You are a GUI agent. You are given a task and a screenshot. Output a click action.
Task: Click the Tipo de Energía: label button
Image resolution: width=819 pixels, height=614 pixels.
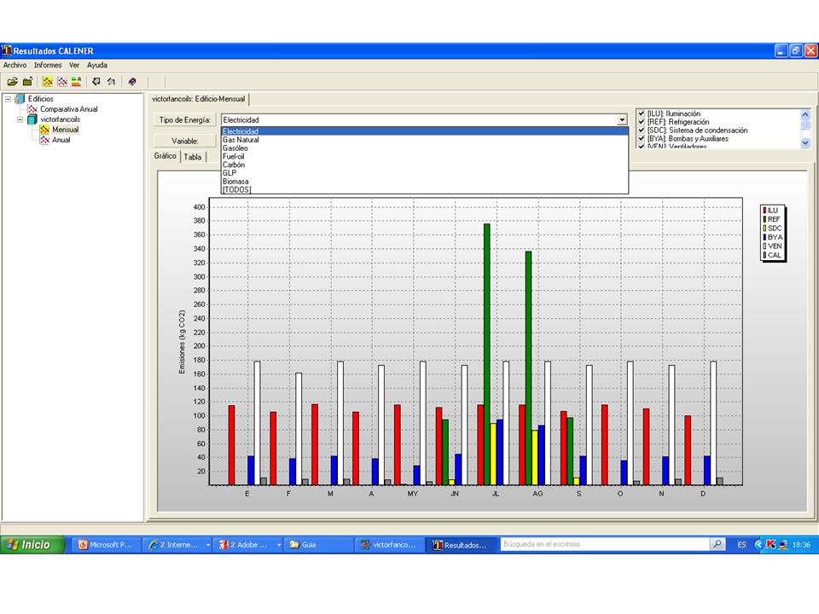[185, 120]
